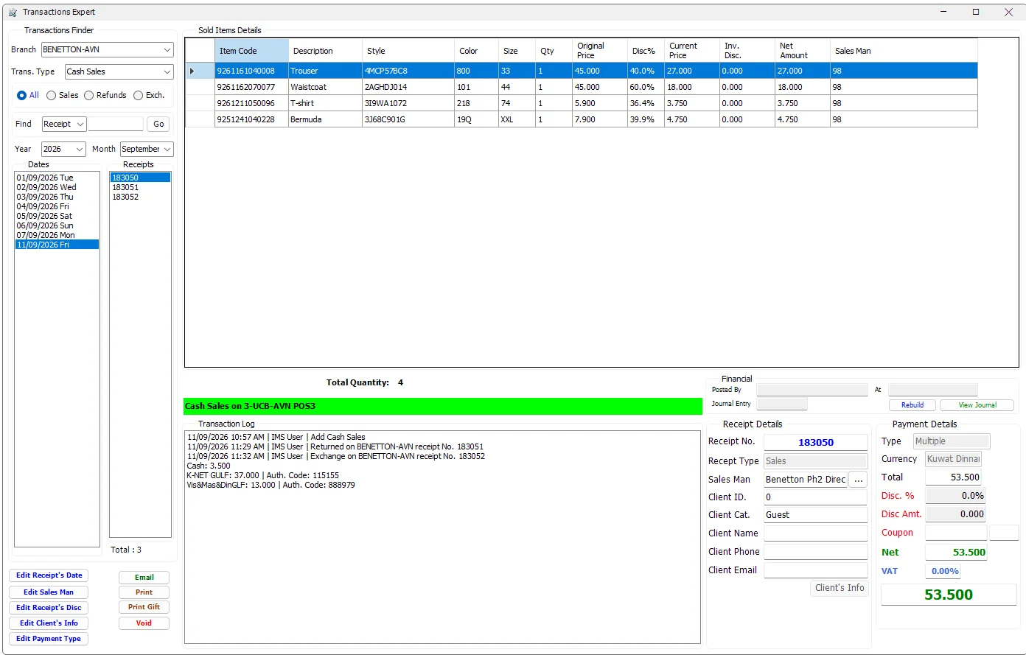1026x655 pixels.
Task: Select date 05/09/2026 Sat in Dates list
Action: pyautogui.click(x=57, y=216)
